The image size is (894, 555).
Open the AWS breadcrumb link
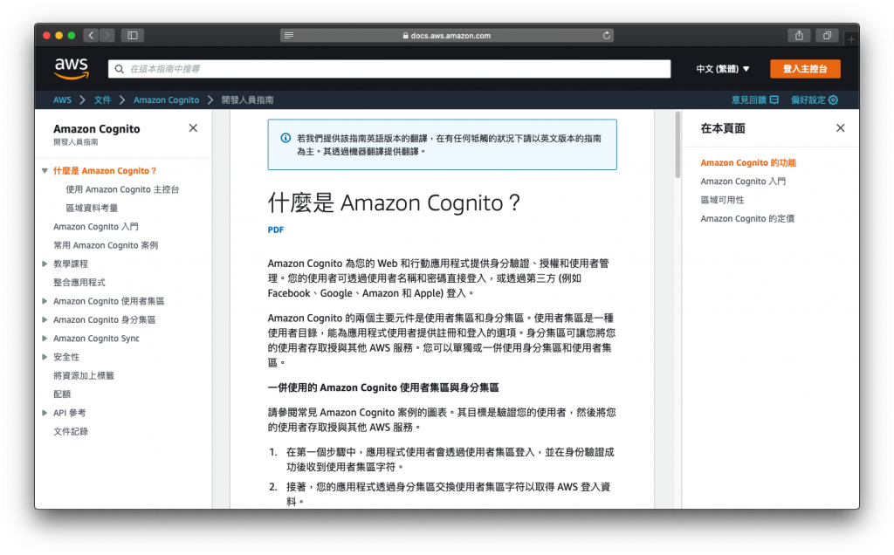[62, 99]
